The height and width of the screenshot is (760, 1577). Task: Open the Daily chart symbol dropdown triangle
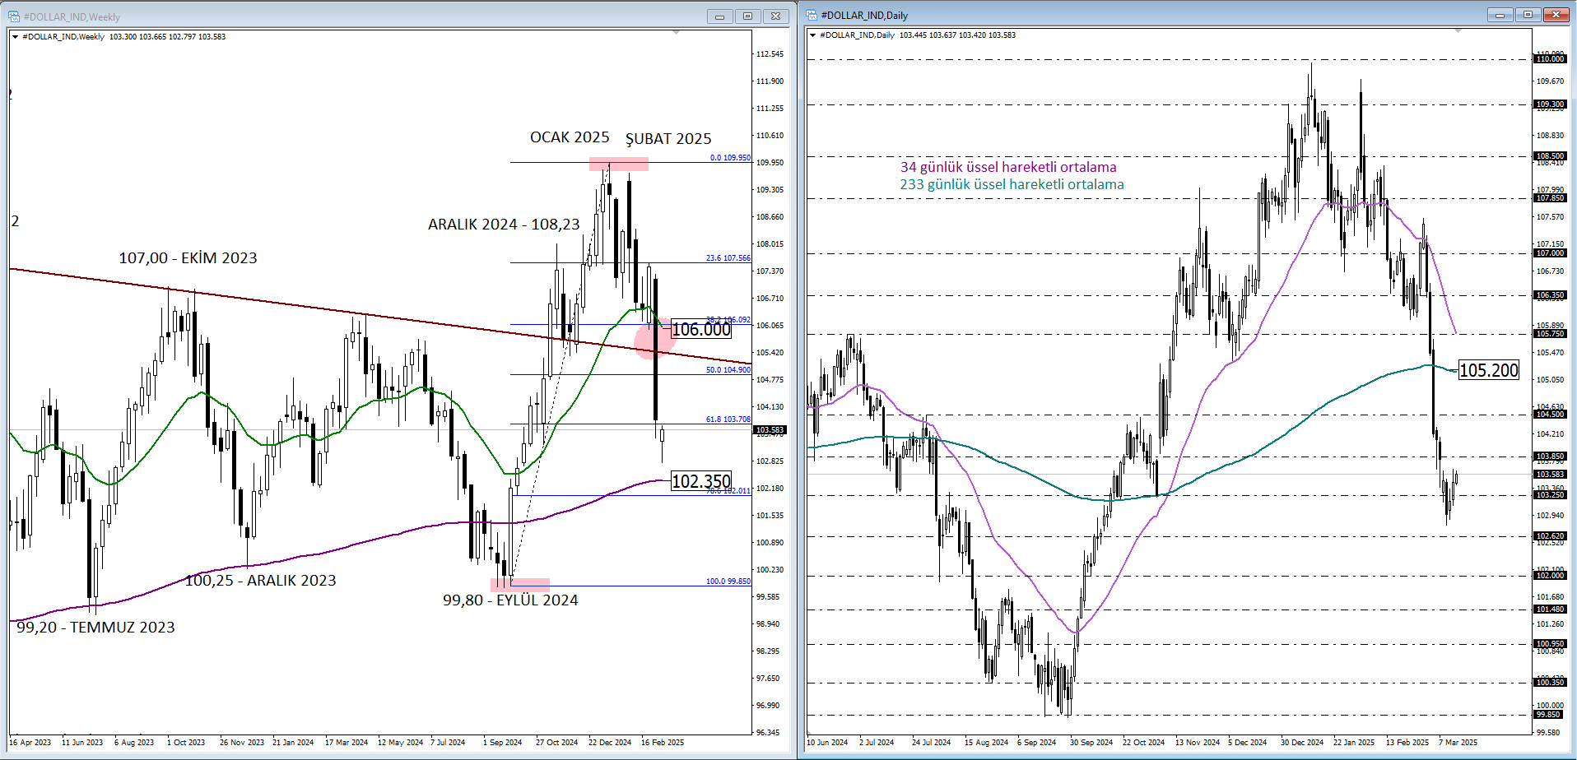coord(813,35)
